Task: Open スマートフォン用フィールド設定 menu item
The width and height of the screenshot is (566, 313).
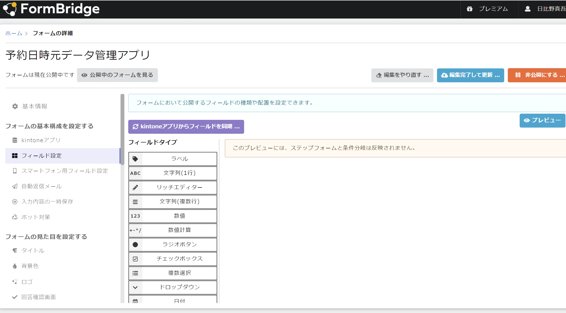Action: click(x=64, y=171)
